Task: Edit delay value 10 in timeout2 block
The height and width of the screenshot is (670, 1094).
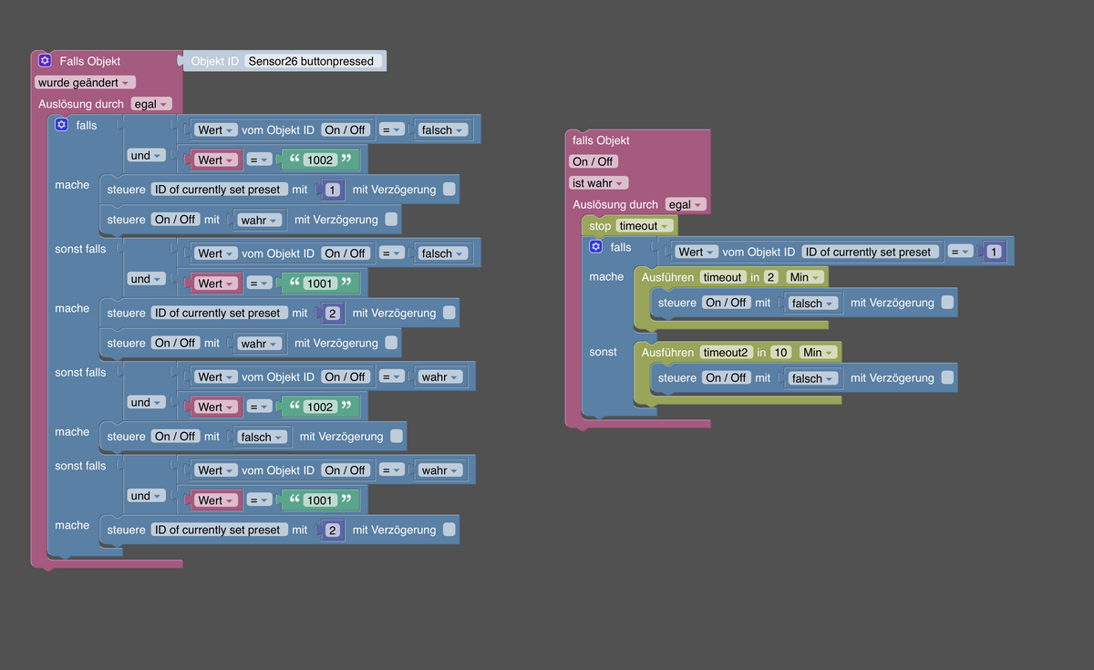Action: point(780,352)
